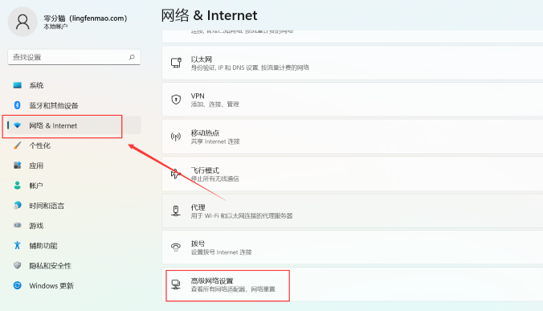This screenshot has height=311, width=543.
Task: Open 飞行模式 settings entry
Action: coord(353,174)
